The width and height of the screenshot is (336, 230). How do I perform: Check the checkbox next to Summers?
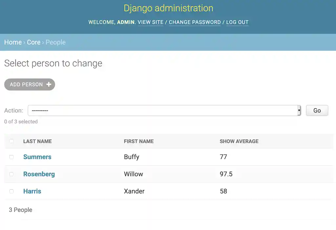point(11,157)
